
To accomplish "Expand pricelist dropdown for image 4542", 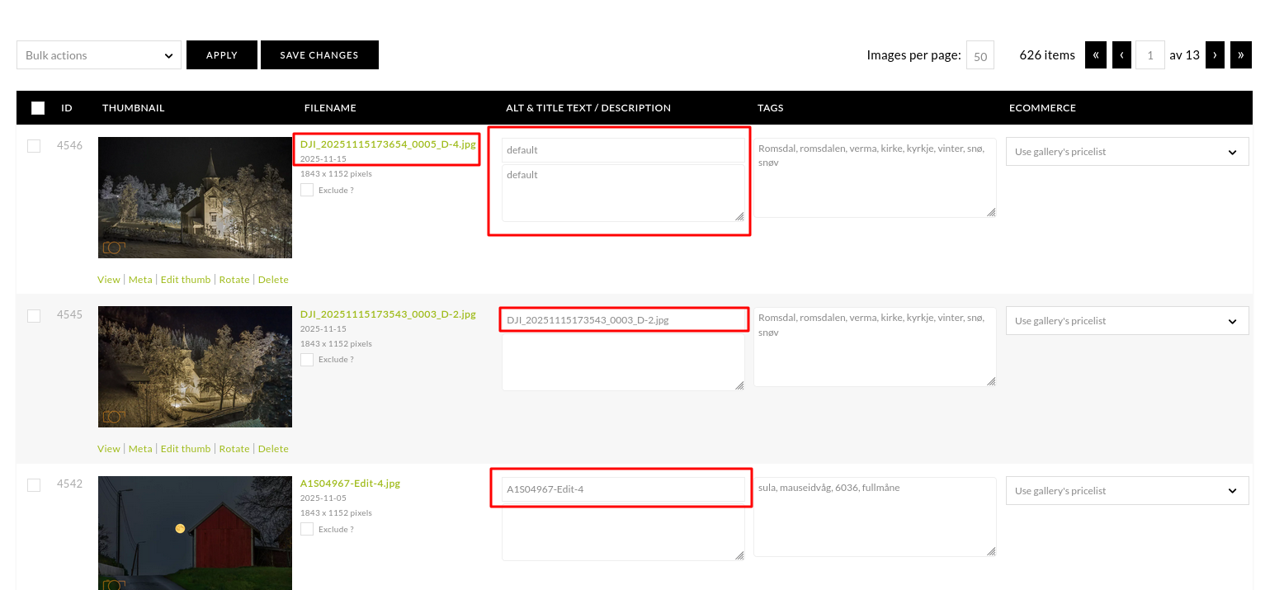I will 1126,491.
